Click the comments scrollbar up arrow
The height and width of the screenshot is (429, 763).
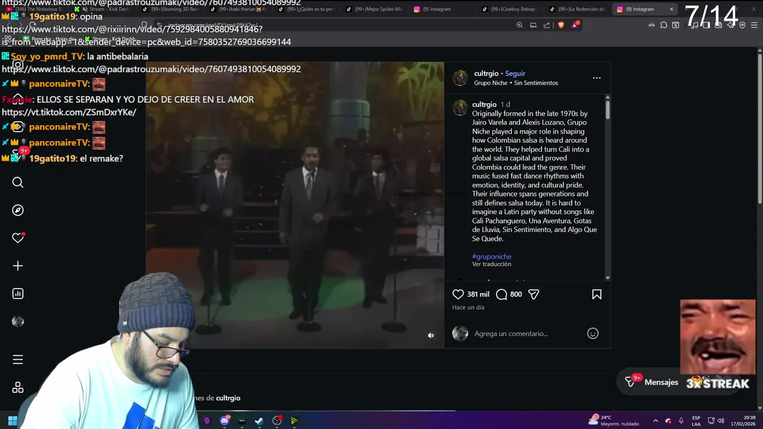(607, 97)
